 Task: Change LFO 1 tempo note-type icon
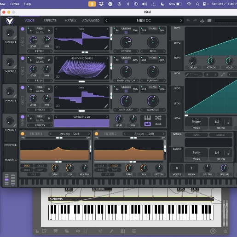pos(228,122)
